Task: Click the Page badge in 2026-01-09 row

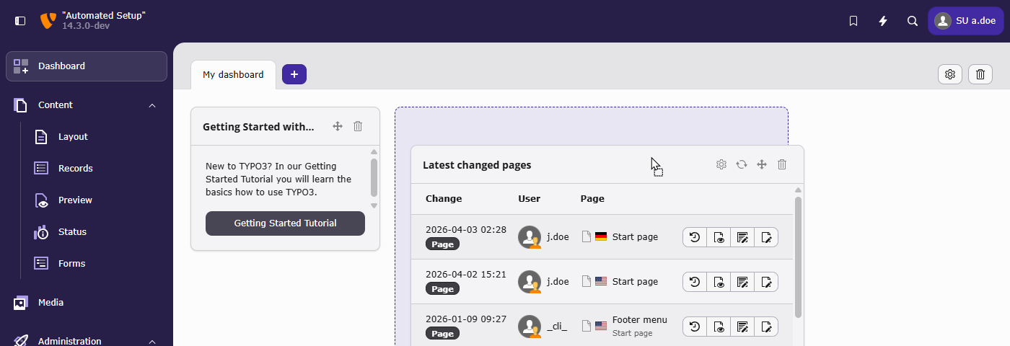Action: [442, 334]
